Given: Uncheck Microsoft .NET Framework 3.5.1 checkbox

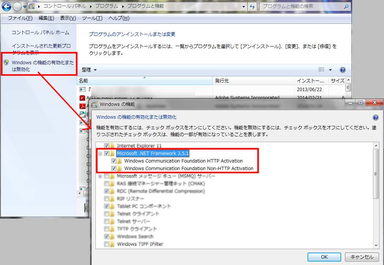Looking at the screenshot, I should point(107,153).
